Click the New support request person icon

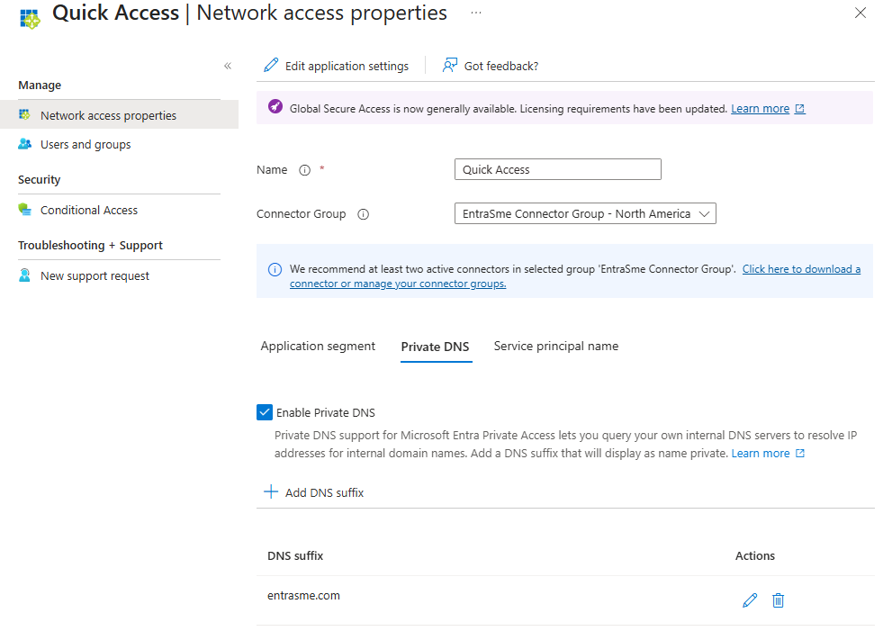pos(24,275)
